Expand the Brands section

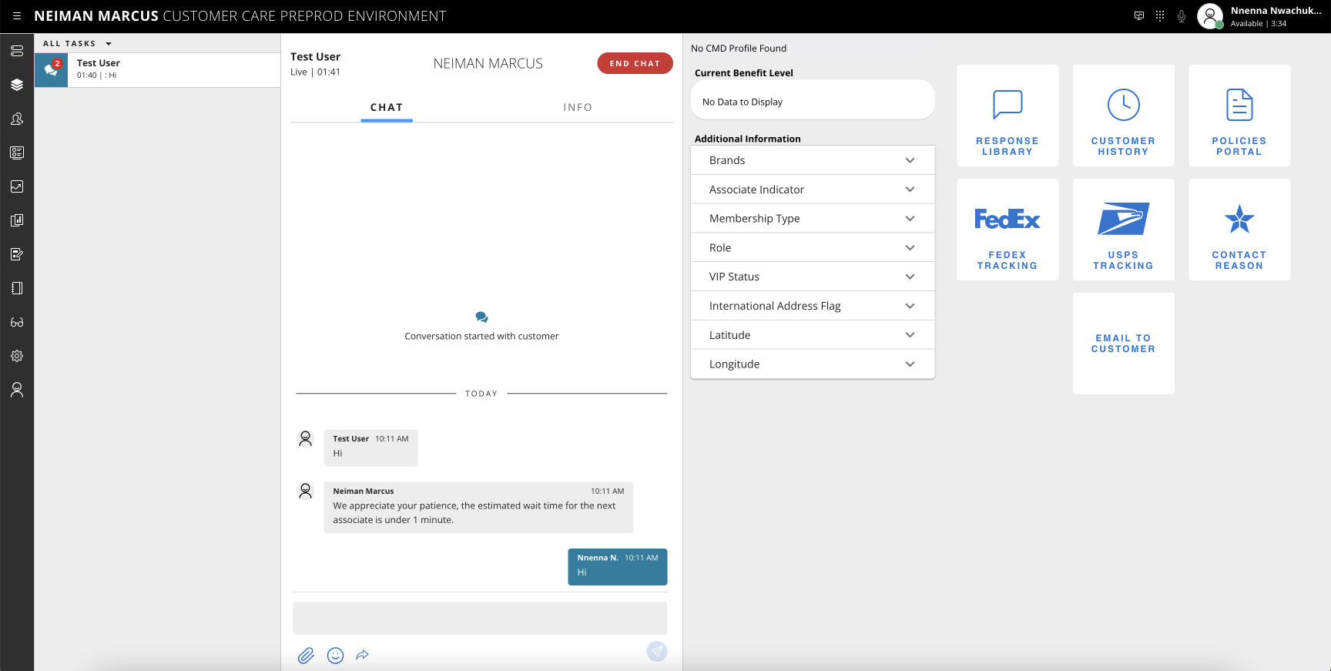tap(812, 160)
